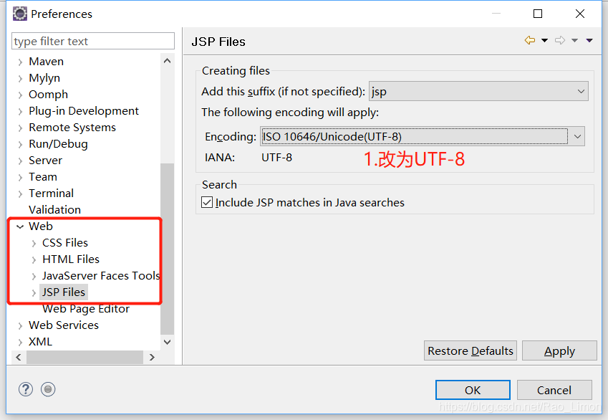
Task: Open the preferences page view menu
Action: pos(589,40)
